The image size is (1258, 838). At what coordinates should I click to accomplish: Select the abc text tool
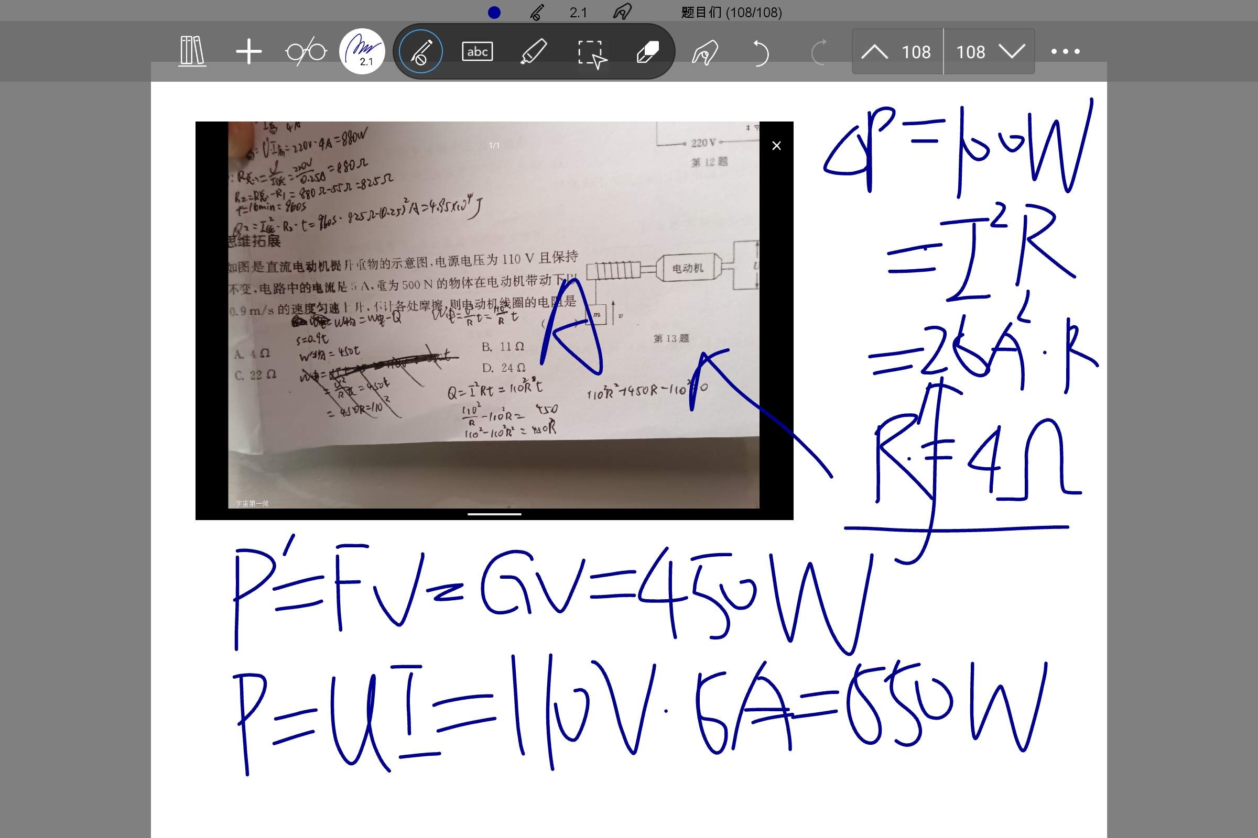[x=477, y=51]
